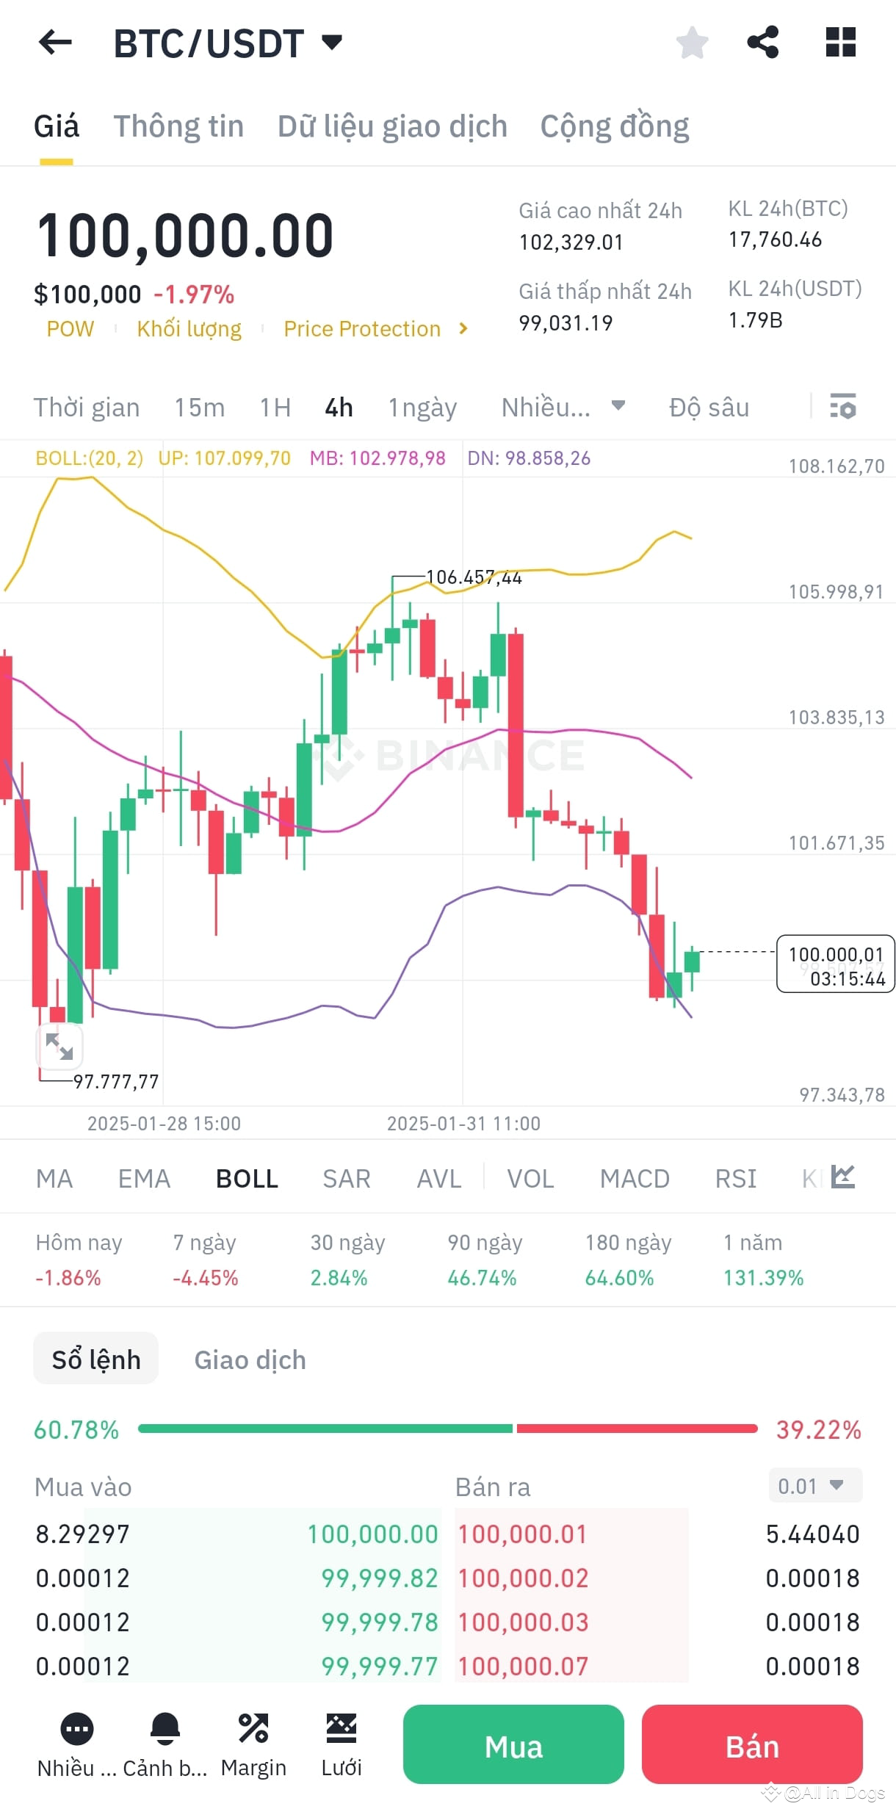Open chart indicator settings icon beside Độ sâu
The height and width of the screenshot is (1809, 896).
pyautogui.click(x=843, y=406)
